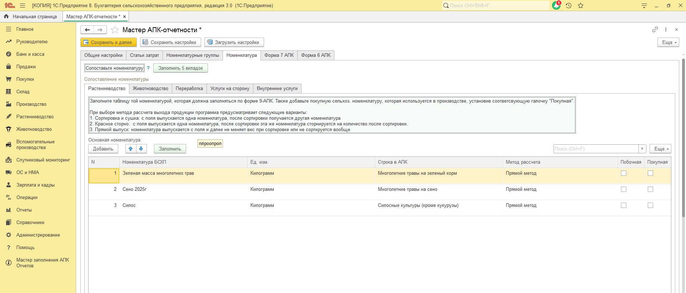Click the global search field
Viewport: 686px width, 293px height.
click(496, 5)
